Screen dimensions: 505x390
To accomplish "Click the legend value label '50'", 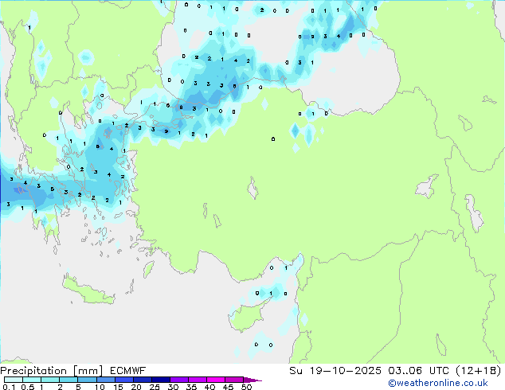I will (x=246, y=387).
